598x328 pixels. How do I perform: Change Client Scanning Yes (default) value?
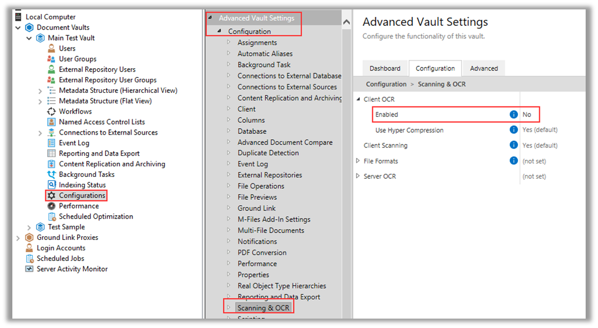click(540, 145)
